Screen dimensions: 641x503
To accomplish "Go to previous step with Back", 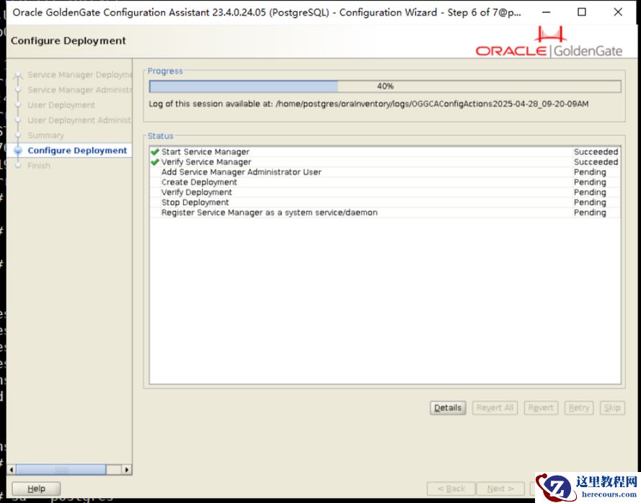I will tap(451, 489).
